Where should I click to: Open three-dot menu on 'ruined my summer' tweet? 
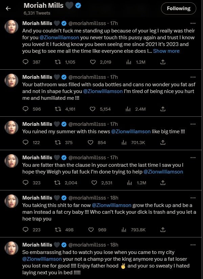(x=193, y=124)
